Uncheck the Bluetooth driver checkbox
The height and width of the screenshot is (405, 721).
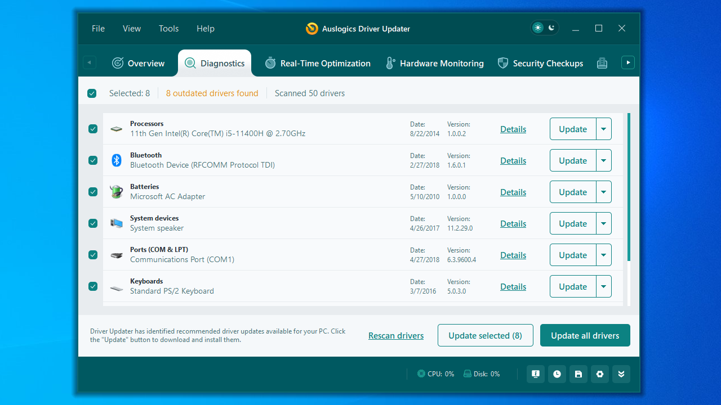[x=93, y=160]
